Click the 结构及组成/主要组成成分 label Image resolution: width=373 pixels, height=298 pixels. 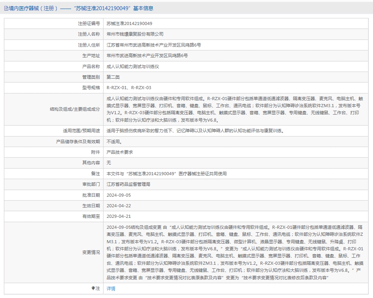click(75, 109)
